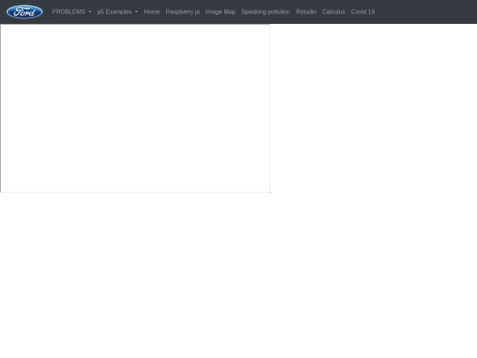477x358 pixels.
Task: Click inside the blank embedded frame
Action: click(x=135, y=108)
